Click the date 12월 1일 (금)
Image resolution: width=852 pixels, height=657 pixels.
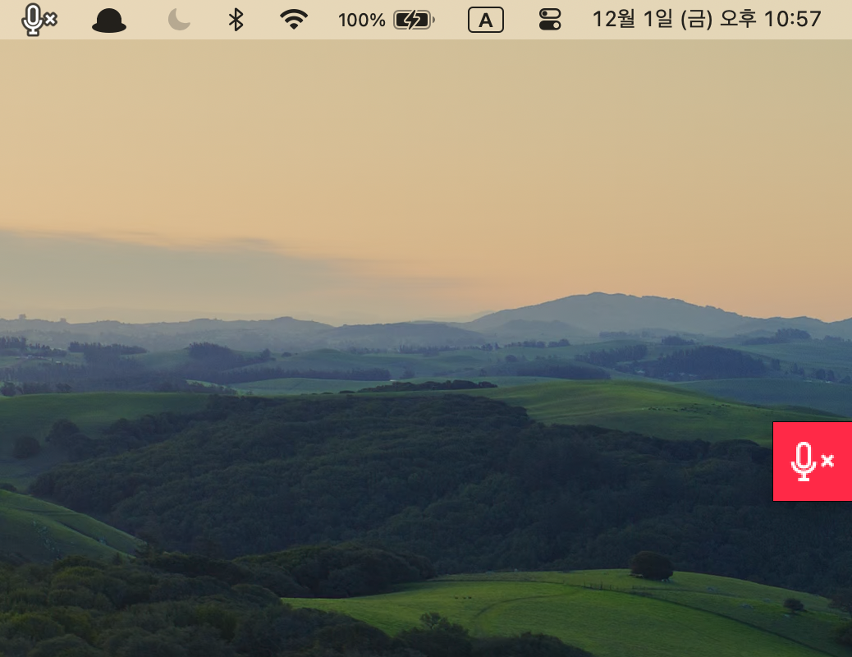coord(651,20)
